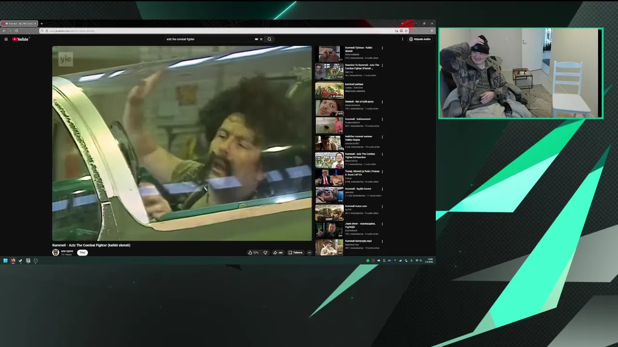Bookmark the page with the star icon
This screenshot has height=347, width=618.
point(406,31)
